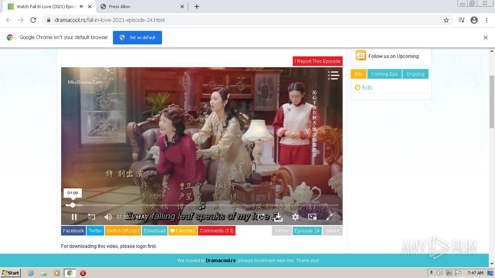Open Chrome media control icon
This screenshot has width=495, height=278.
tap(461, 20)
